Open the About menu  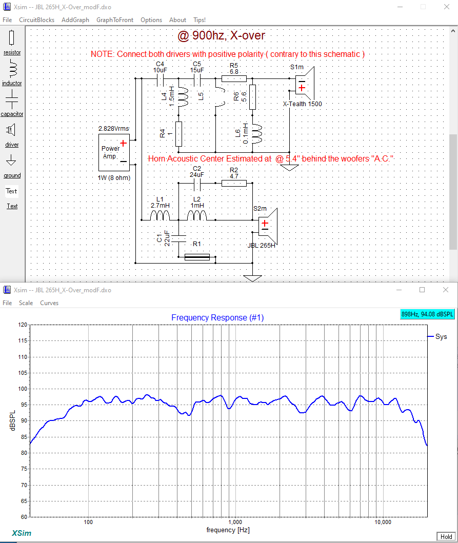(x=177, y=20)
